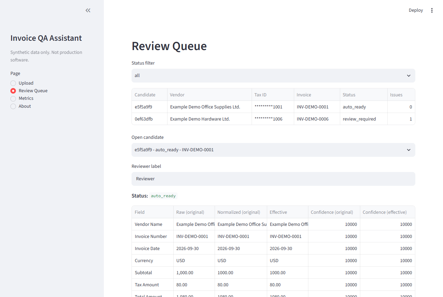Click masked tax ID ending 1006
Viewport: 443px width, 297px height.
(x=273, y=119)
